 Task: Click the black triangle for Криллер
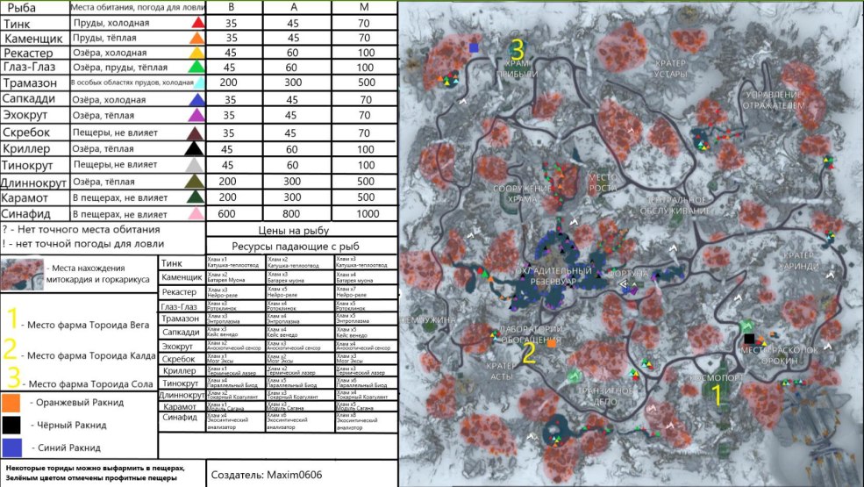(x=198, y=148)
